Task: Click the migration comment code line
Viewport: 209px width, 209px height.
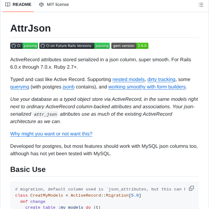Action: click(x=100, y=189)
